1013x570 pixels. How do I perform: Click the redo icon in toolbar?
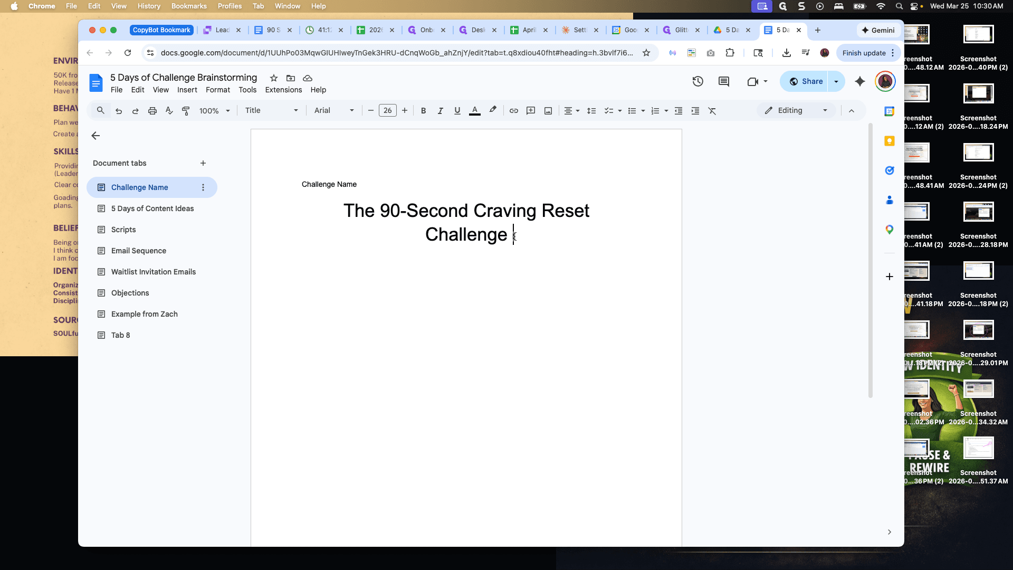[x=135, y=111]
